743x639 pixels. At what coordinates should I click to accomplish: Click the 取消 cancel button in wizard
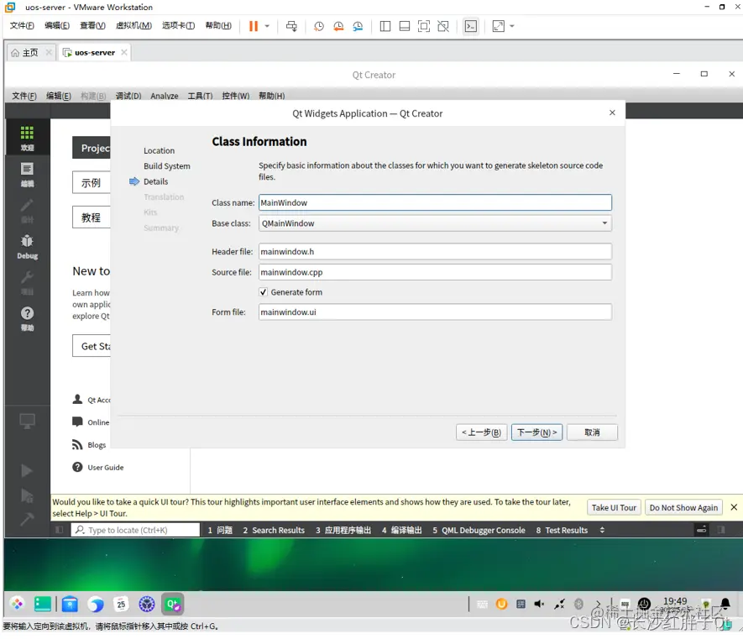592,432
